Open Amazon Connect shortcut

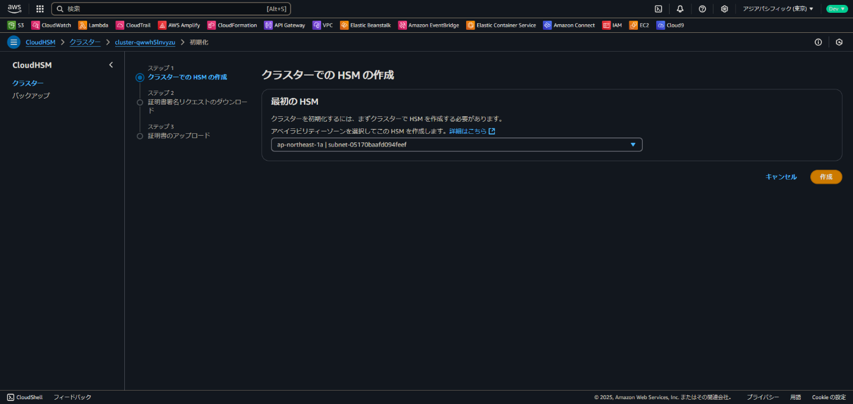pos(569,26)
